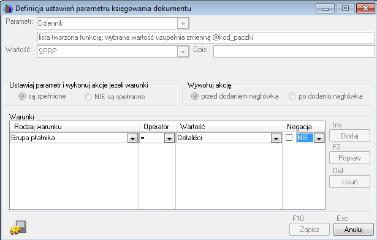
Task: Save with the Zapisz button
Action: pos(310,230)
